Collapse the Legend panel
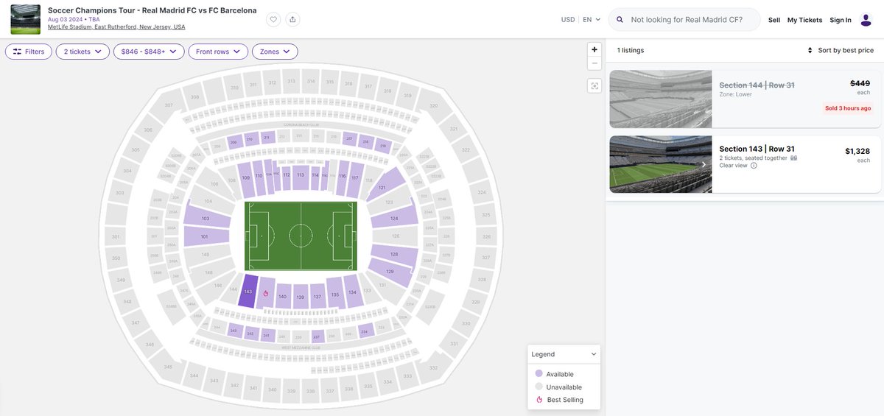 594,354
